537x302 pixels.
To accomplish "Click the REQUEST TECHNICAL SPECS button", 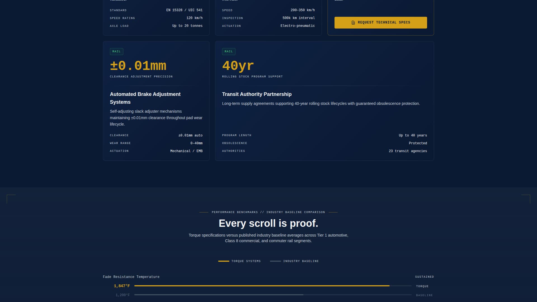I will coord(381,22).
